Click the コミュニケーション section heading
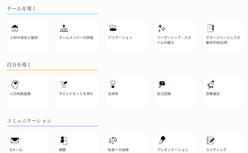The width and height of the screenshot is (248, 153). (29, 121)
